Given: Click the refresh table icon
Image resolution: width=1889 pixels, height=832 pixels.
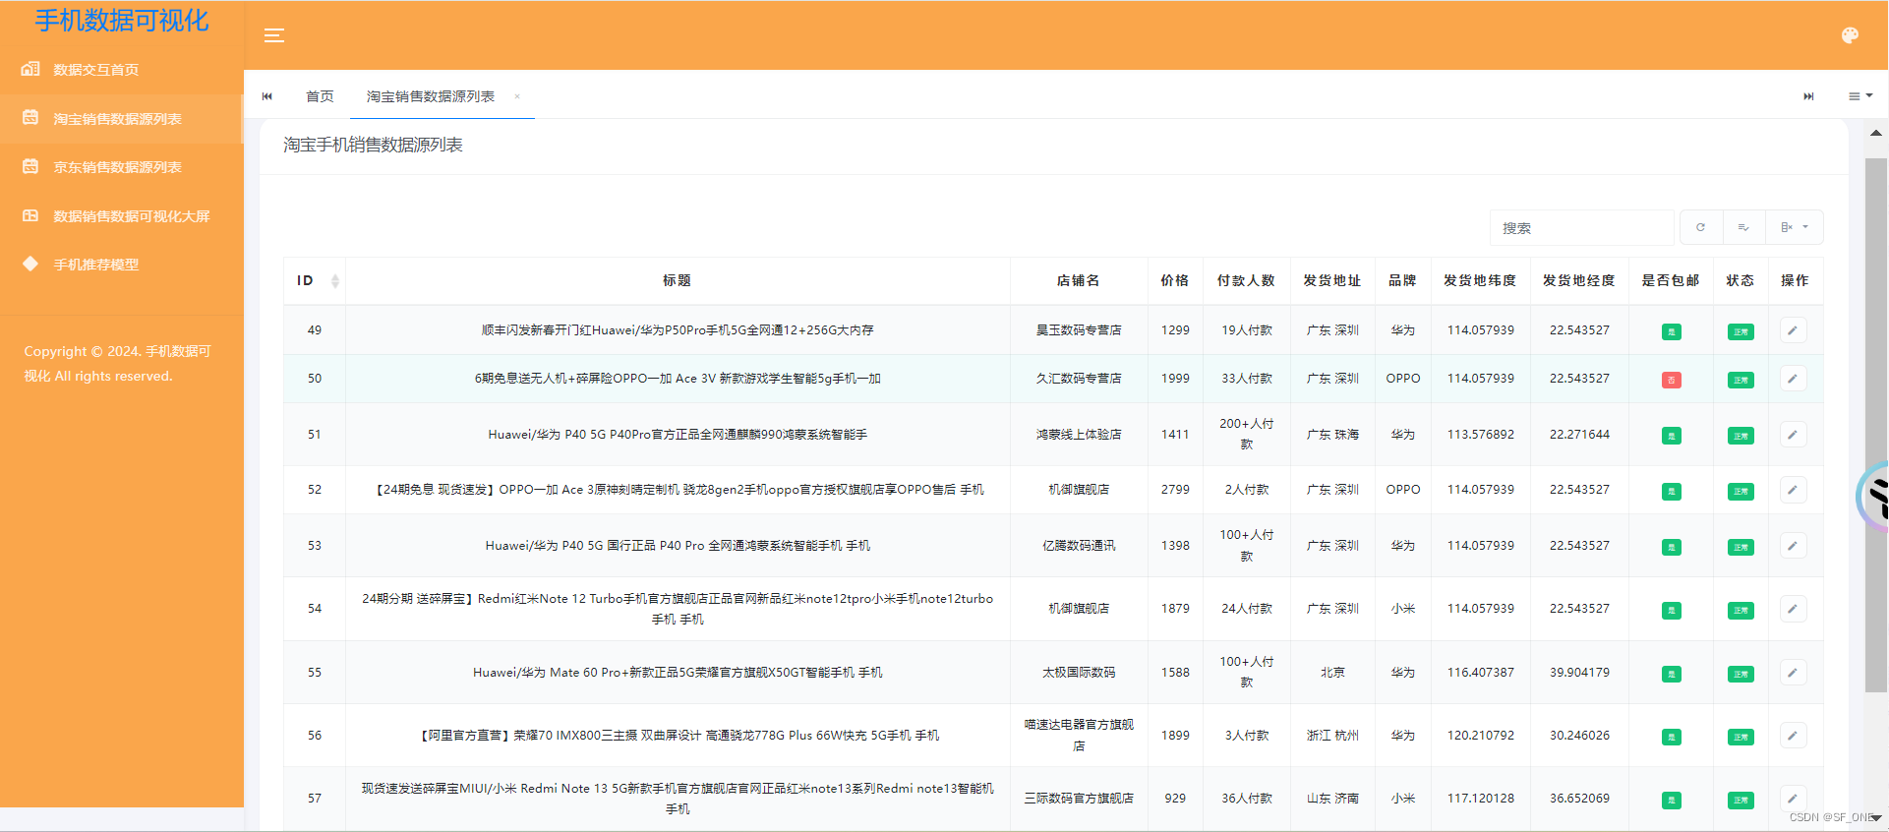Looking at the screenshot, I should pyautogui.click(x=1701, y=227).
